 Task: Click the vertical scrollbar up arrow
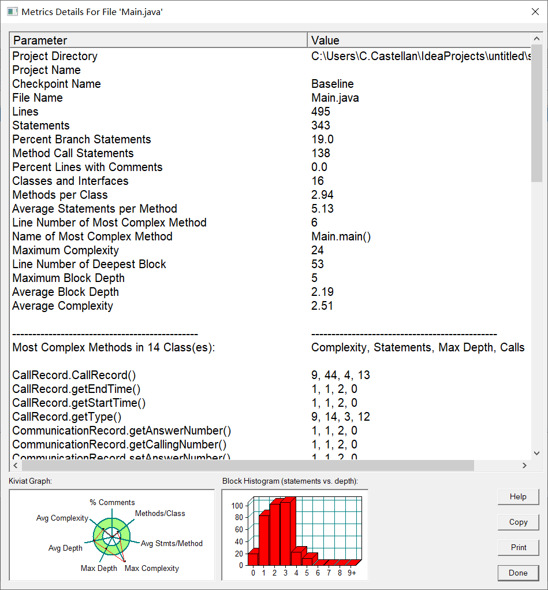pyautogui.click(x=536, y=38)
